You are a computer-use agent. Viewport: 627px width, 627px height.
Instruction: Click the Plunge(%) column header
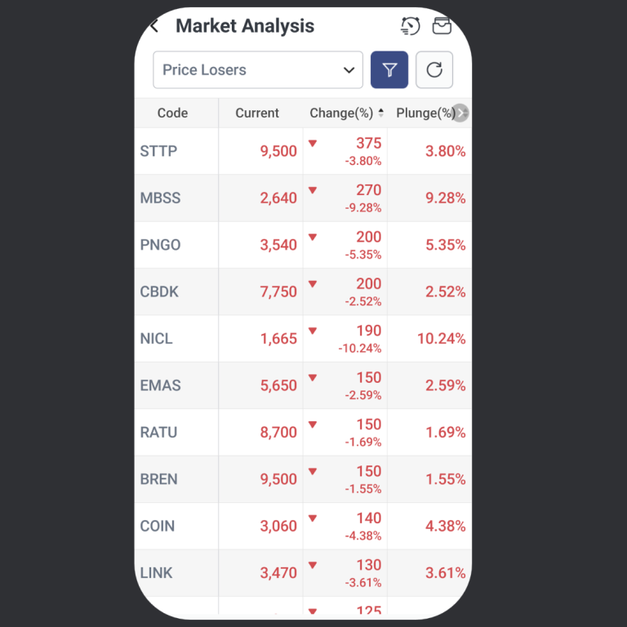click(425, 113)
